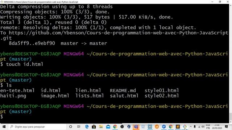232x130 pixels.
Task: Restore down the MINGW64 terminal window
Action: point(220,2)
